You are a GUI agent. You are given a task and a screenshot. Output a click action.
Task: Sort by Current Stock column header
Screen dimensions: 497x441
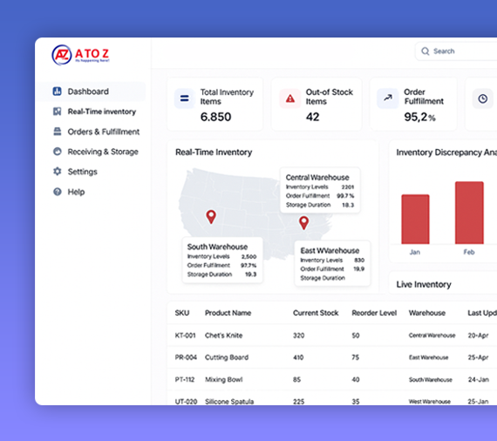316,313
